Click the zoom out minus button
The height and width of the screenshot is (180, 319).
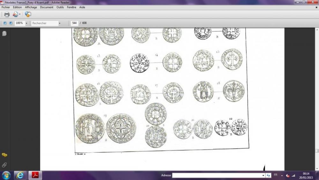5,23
